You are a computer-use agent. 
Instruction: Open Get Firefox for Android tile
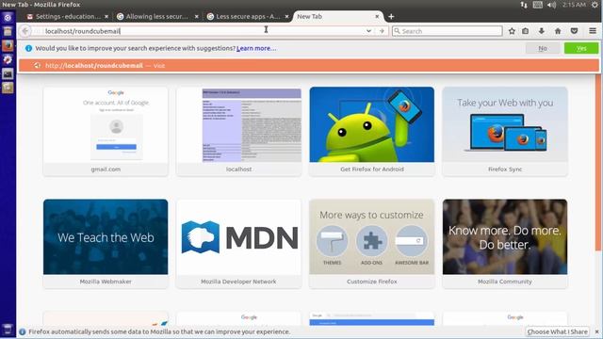click(x=371, y=131)
